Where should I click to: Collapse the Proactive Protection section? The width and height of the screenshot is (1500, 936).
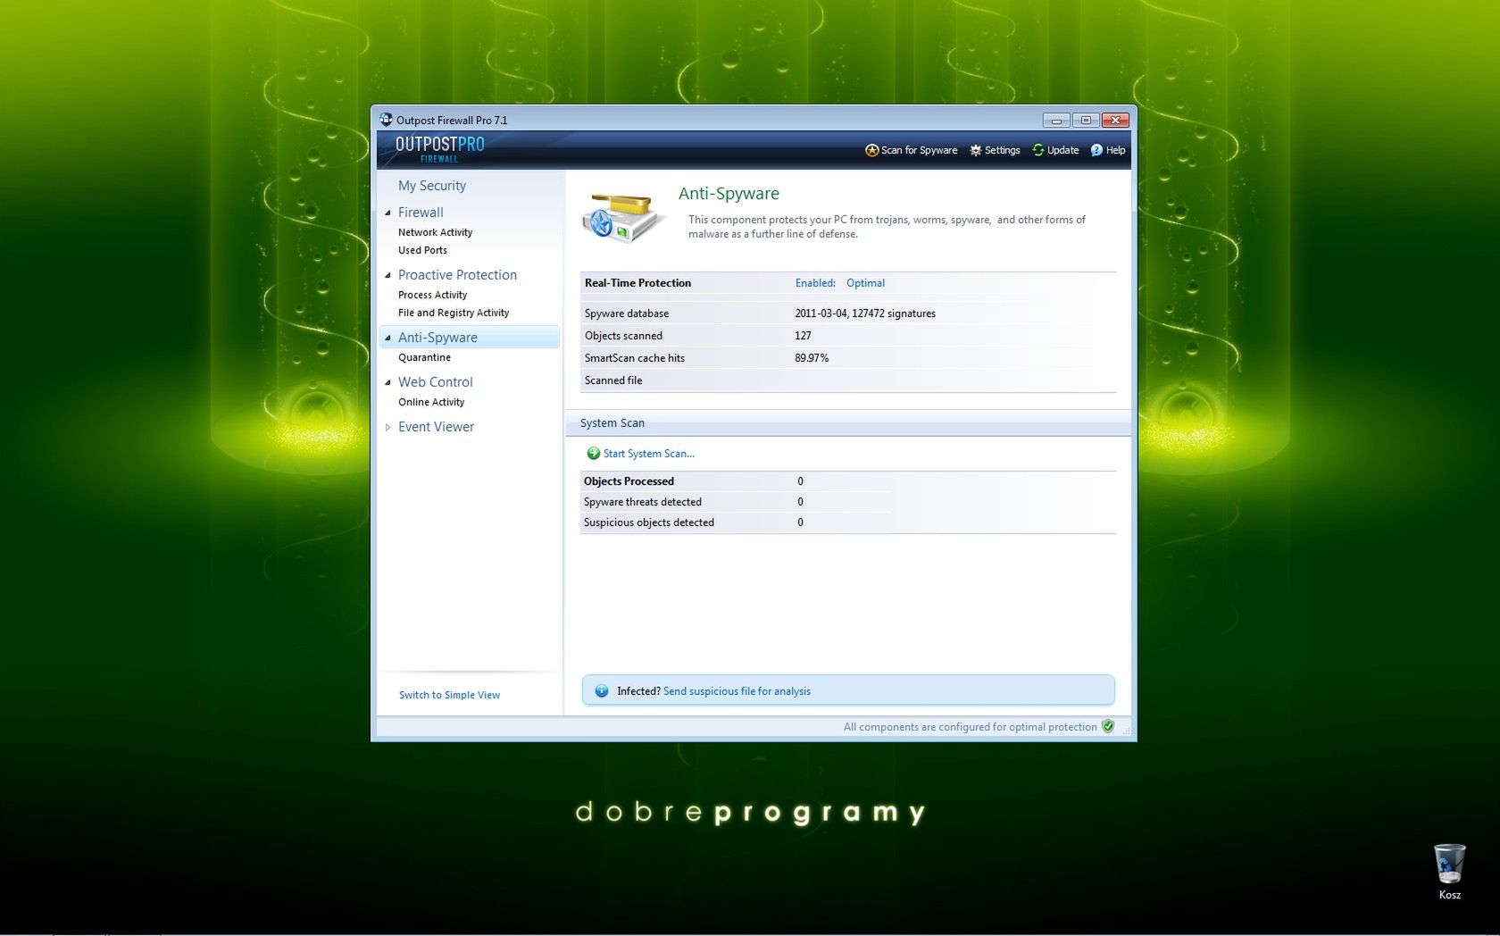tap(387, 275)
